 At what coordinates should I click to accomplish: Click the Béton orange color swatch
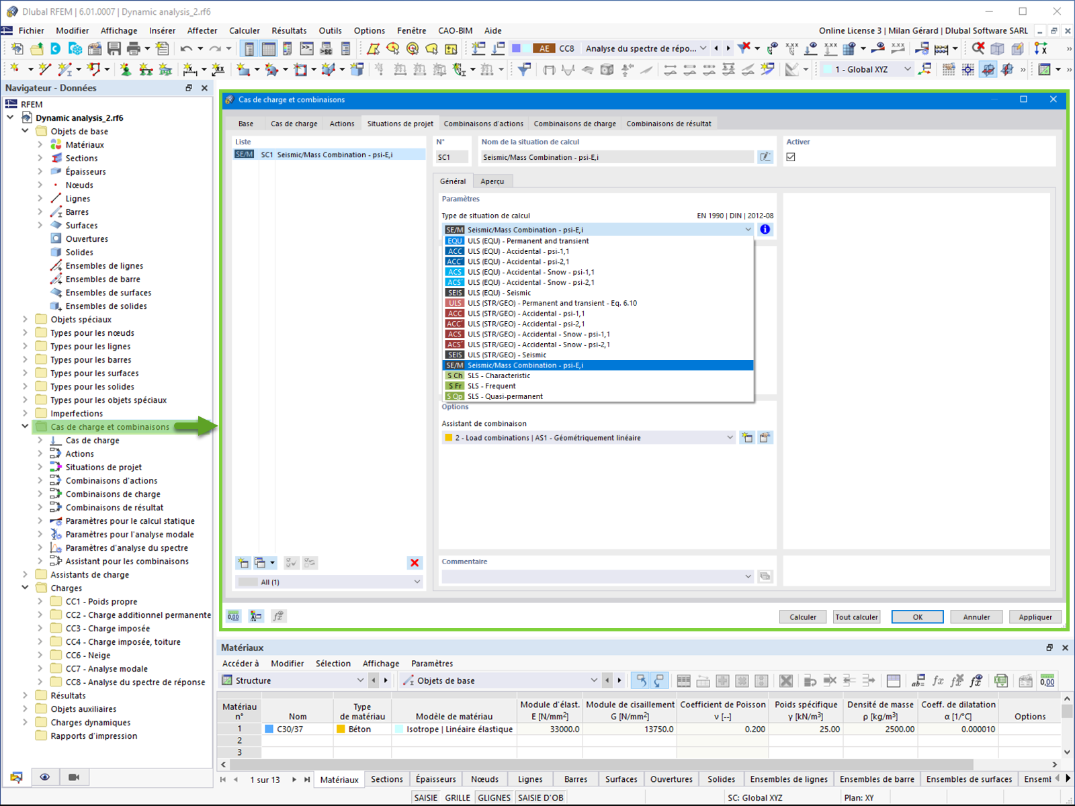341,729
